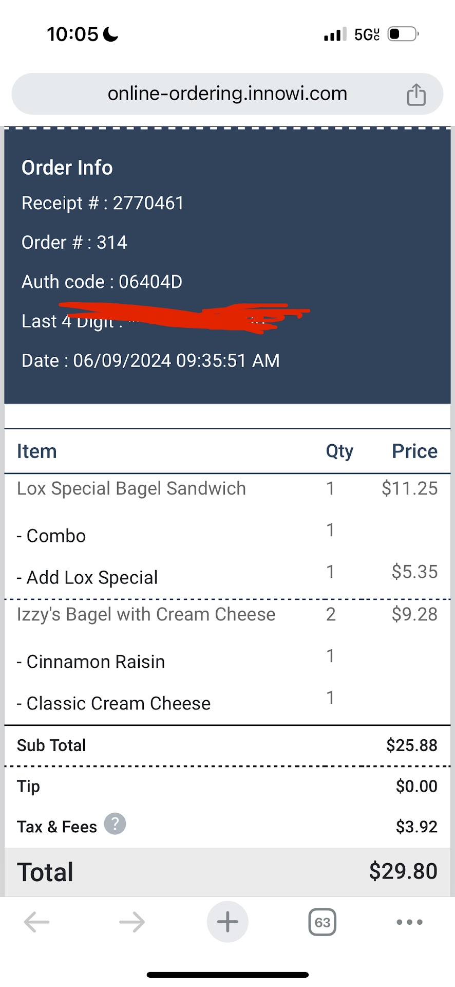Tap the battery indicator in status bar
Screen dimensions: 455x987
(403, 34)
